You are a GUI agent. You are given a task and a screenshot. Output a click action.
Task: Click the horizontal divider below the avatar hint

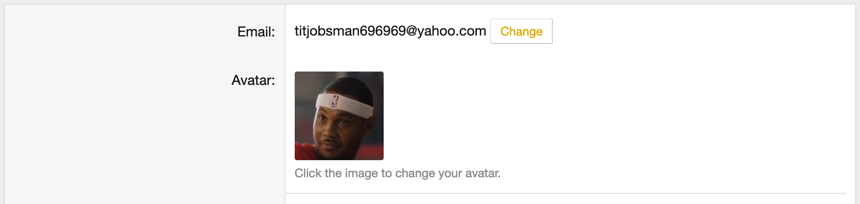coord(565,193)
